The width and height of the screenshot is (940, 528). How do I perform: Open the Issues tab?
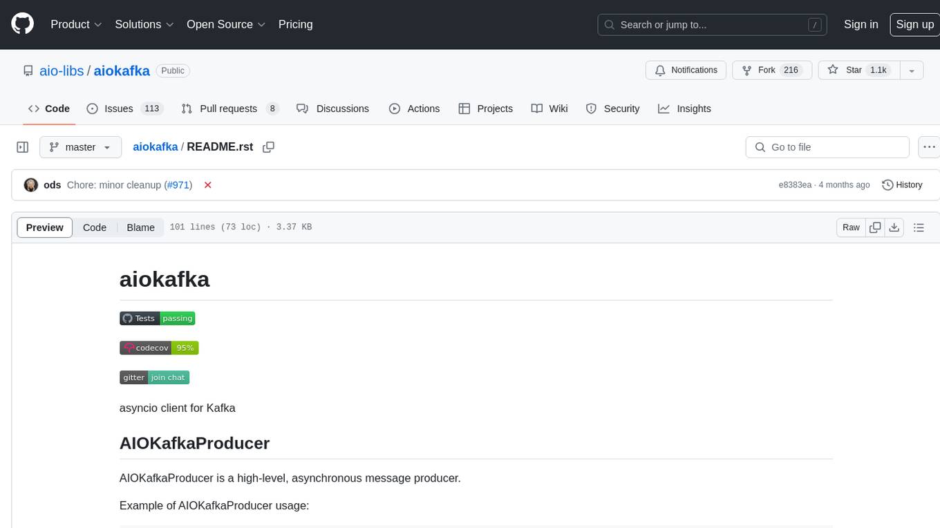124,109
